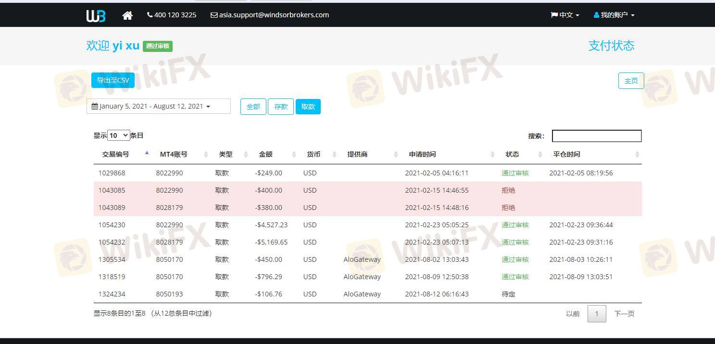Screen dimensions: 715x344
Task: Select the 存款 deposit filter tab
Action: click(x=281, y=107)
